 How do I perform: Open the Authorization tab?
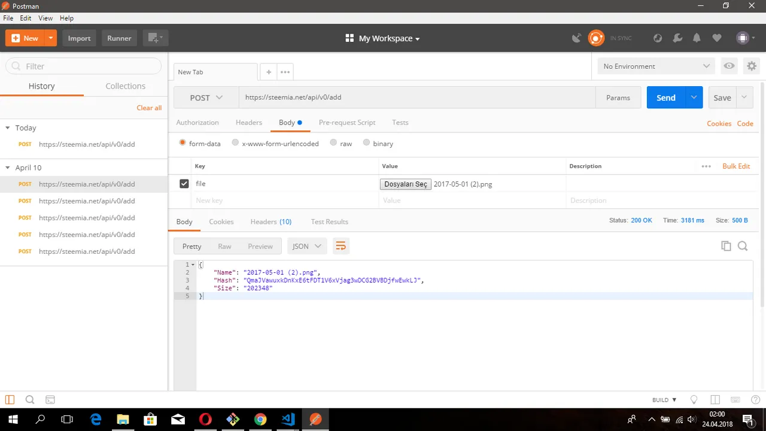[x=197, y=123]
